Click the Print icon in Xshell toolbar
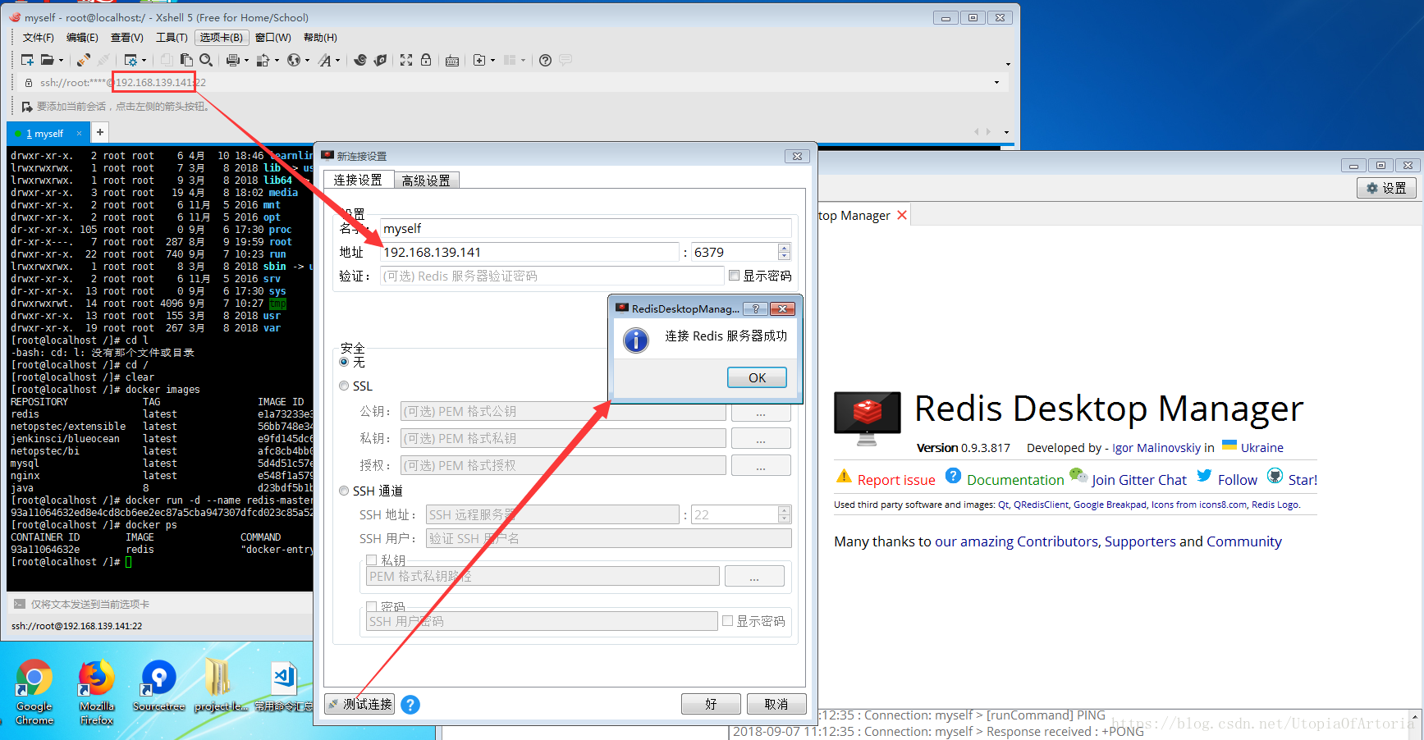This screenshot has width=1424, height=740. 233,60
